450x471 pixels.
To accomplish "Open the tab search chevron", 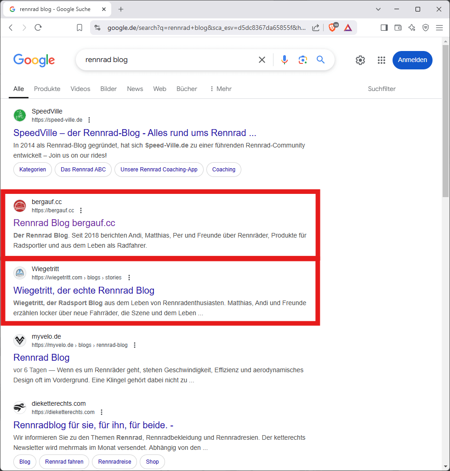I will [x=378, y=9].
